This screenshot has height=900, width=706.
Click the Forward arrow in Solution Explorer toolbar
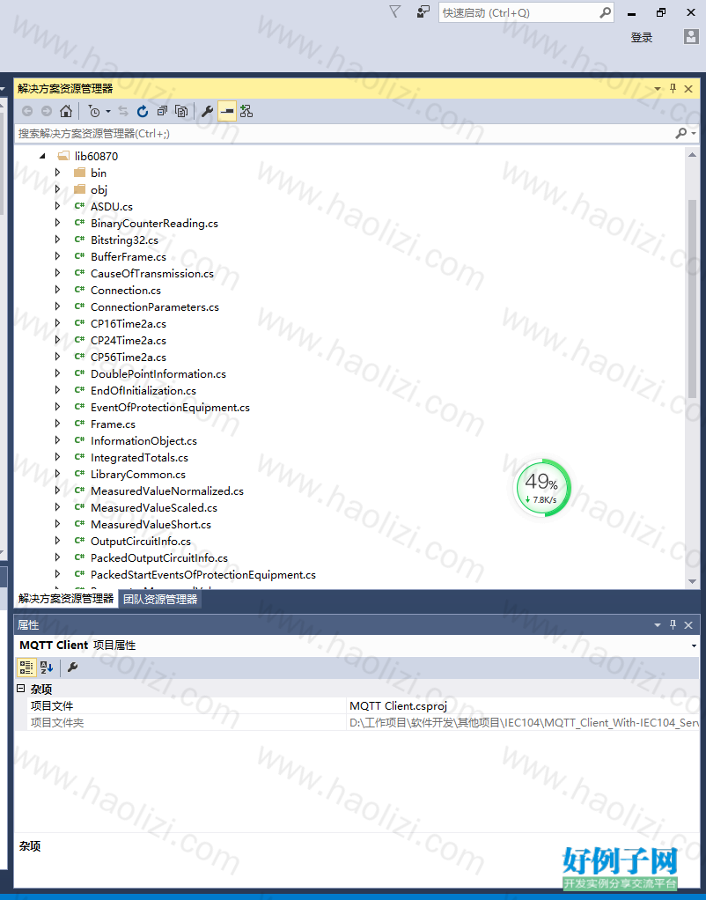pos(47,111)
